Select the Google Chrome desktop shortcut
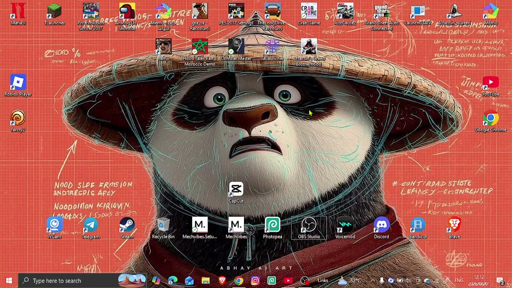Viewport: 512px width, 288px height. pos(491,121)
